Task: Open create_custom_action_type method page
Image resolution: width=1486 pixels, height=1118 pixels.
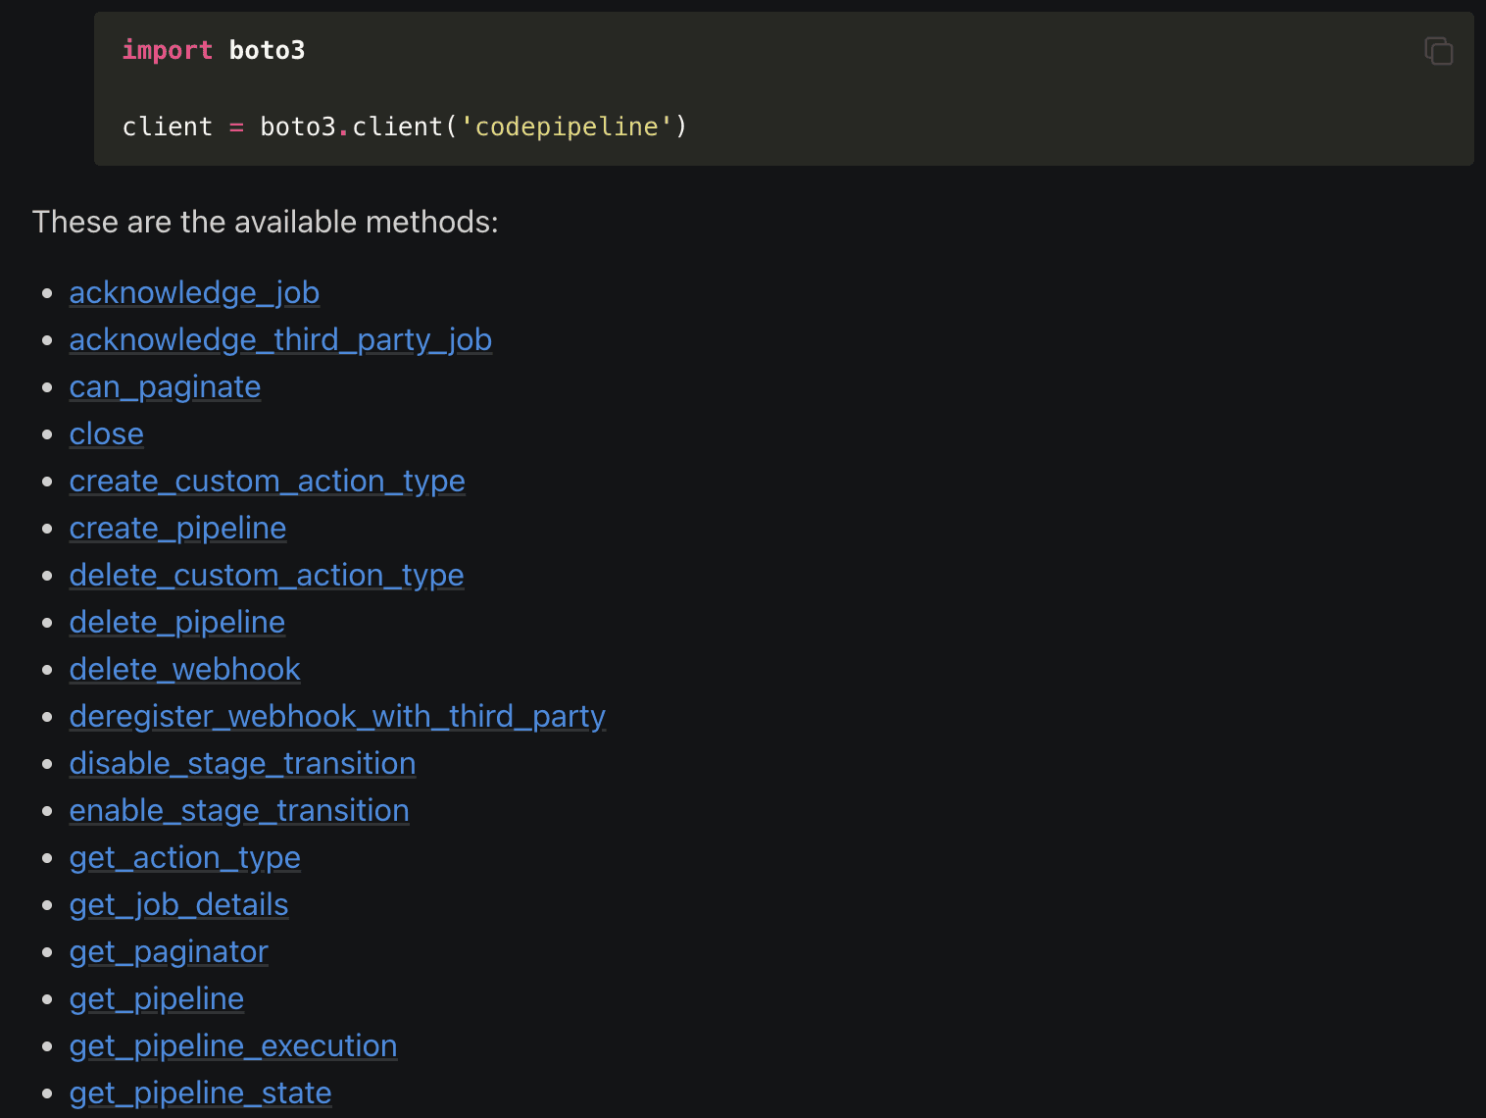Action: tap(267, 481)
